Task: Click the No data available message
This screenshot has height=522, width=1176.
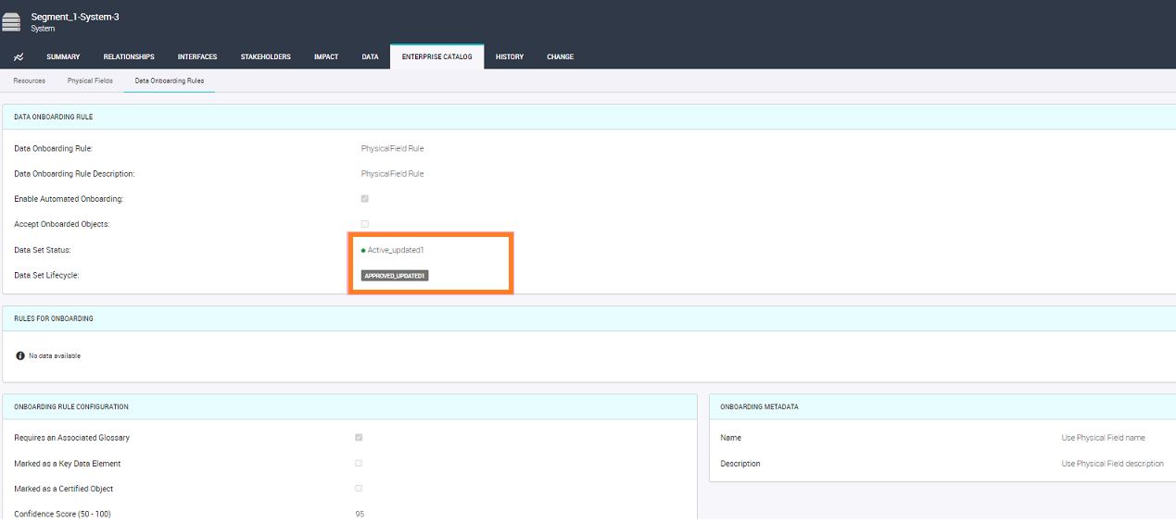Action: click(55, 355)
